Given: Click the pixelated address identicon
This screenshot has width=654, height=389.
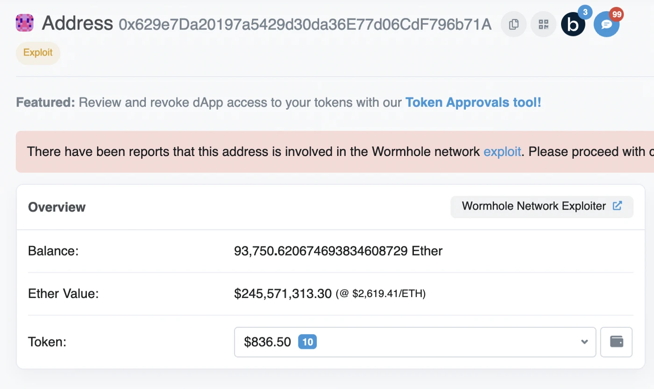Looking at the screenshot, I should [x=24, y=23].
